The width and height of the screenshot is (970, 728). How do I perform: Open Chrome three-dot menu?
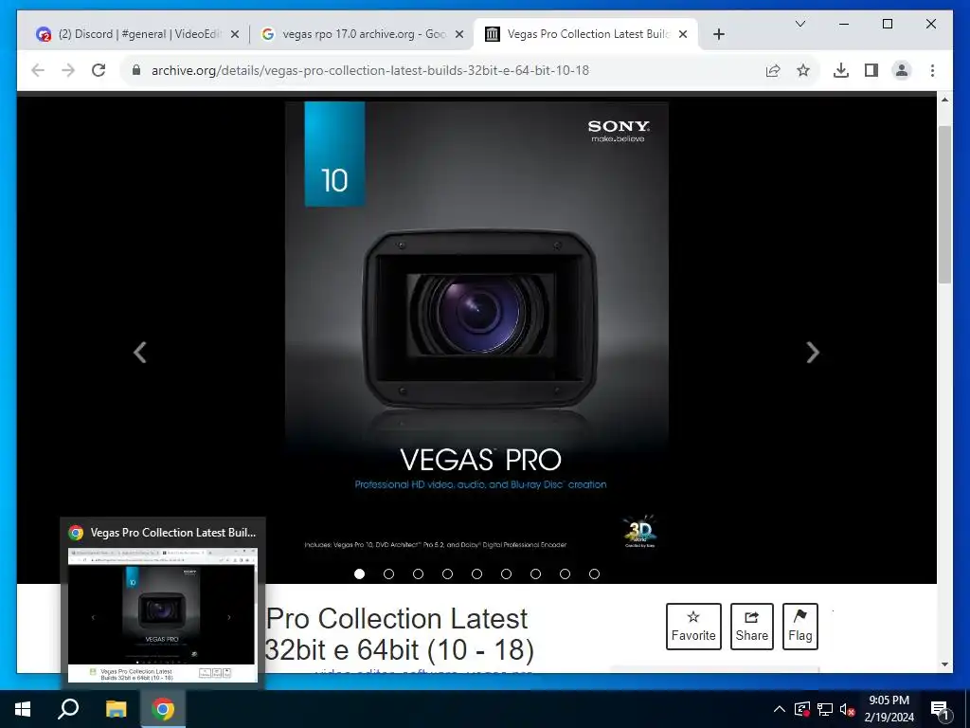click(x=932, y=70)
